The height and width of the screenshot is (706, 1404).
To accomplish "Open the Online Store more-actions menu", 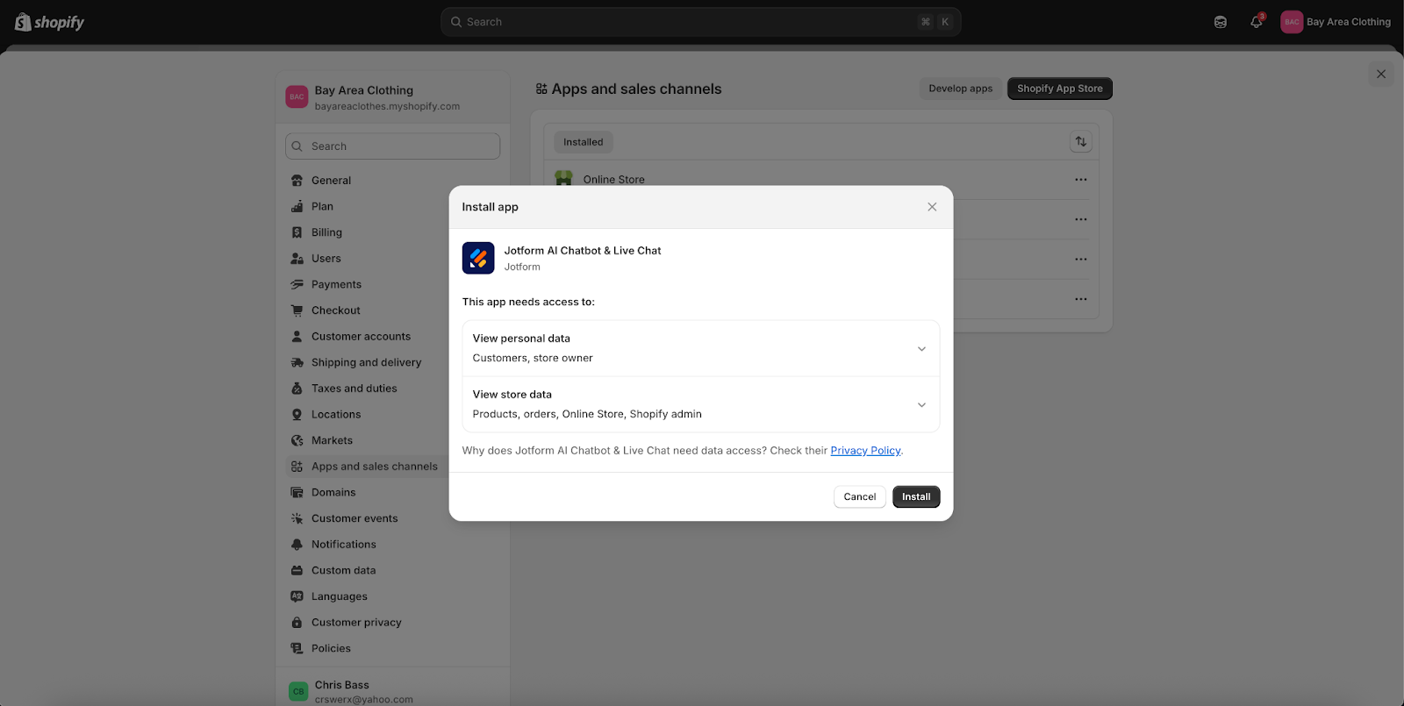I will [1081, 180].
